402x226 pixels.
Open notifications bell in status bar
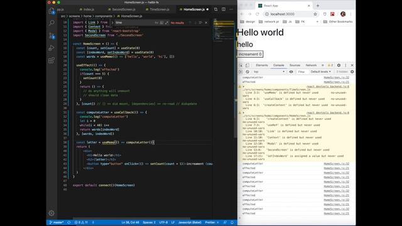pyautogui.click(x=232, y=222)
